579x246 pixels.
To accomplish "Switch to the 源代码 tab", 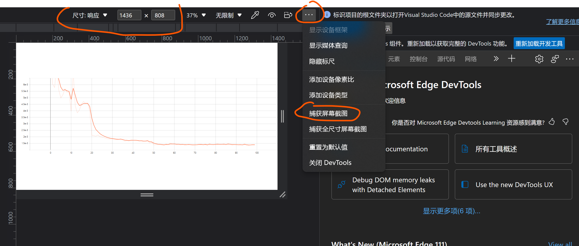I will 446,59.
